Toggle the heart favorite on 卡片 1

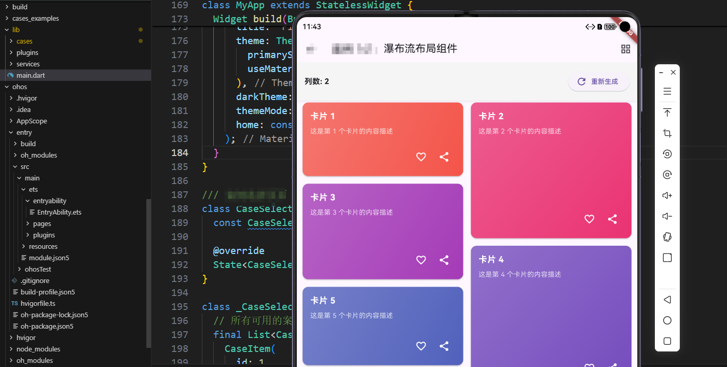(x=421, y=157)
